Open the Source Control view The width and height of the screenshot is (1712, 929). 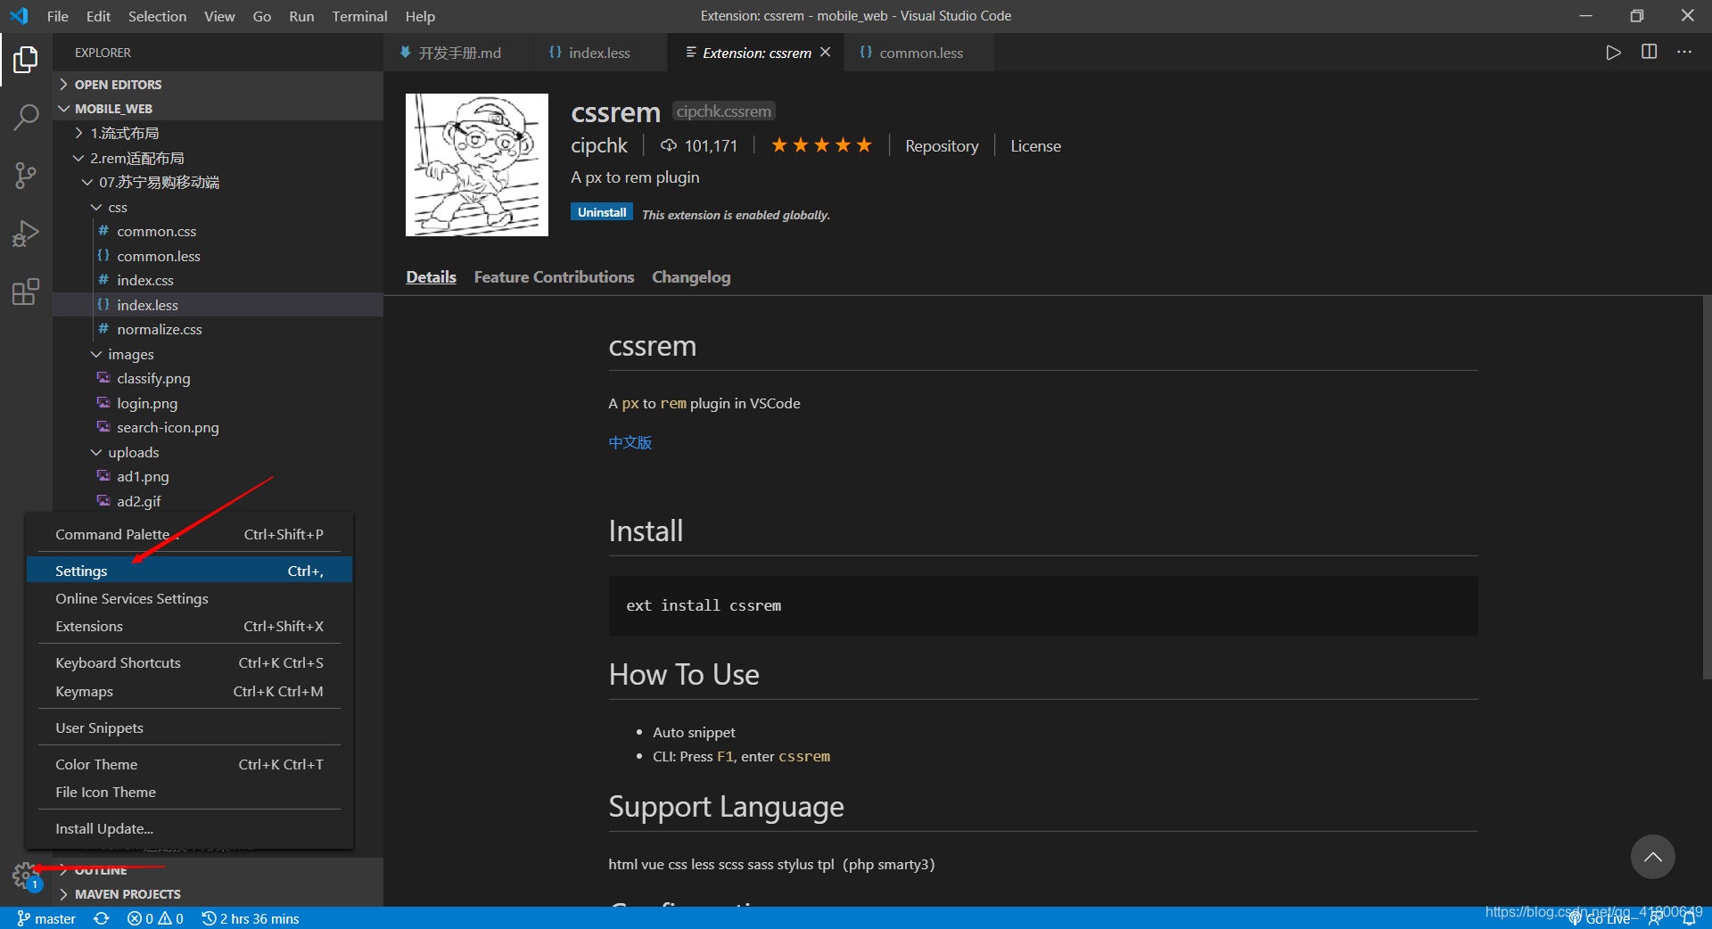pyautogui.click(x=26, y=175)
